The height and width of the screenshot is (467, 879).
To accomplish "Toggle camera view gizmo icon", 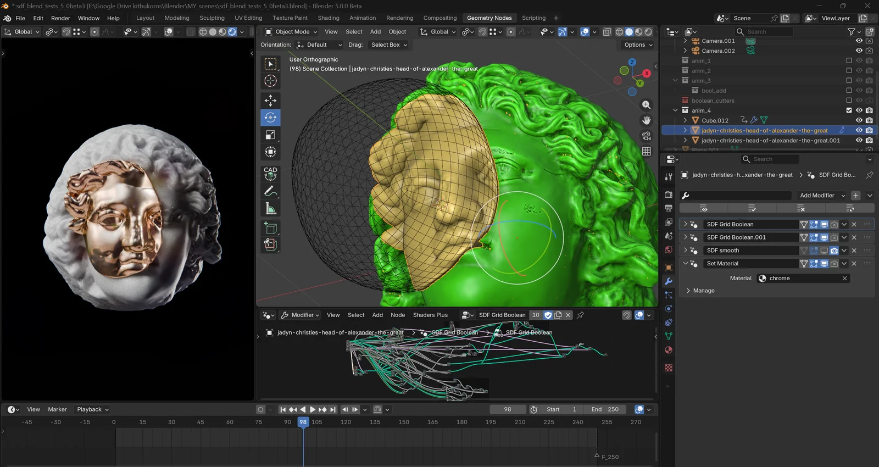I will (x=647, y=136).
